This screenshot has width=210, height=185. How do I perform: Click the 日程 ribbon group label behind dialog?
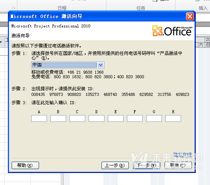click(62, 8)
